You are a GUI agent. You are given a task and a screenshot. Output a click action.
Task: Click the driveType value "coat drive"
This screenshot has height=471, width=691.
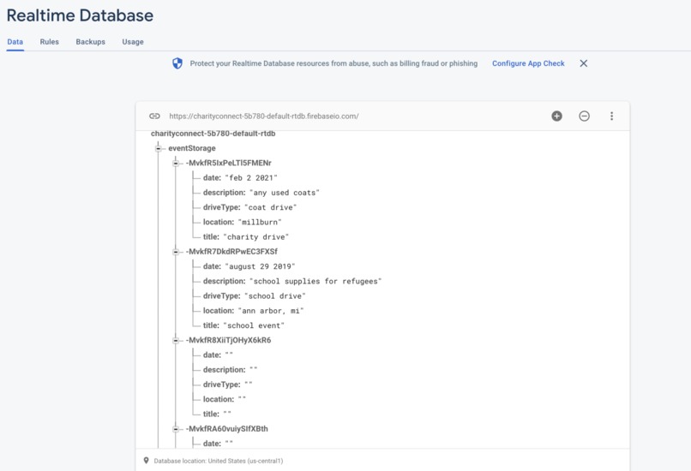[x=271, y=207]
